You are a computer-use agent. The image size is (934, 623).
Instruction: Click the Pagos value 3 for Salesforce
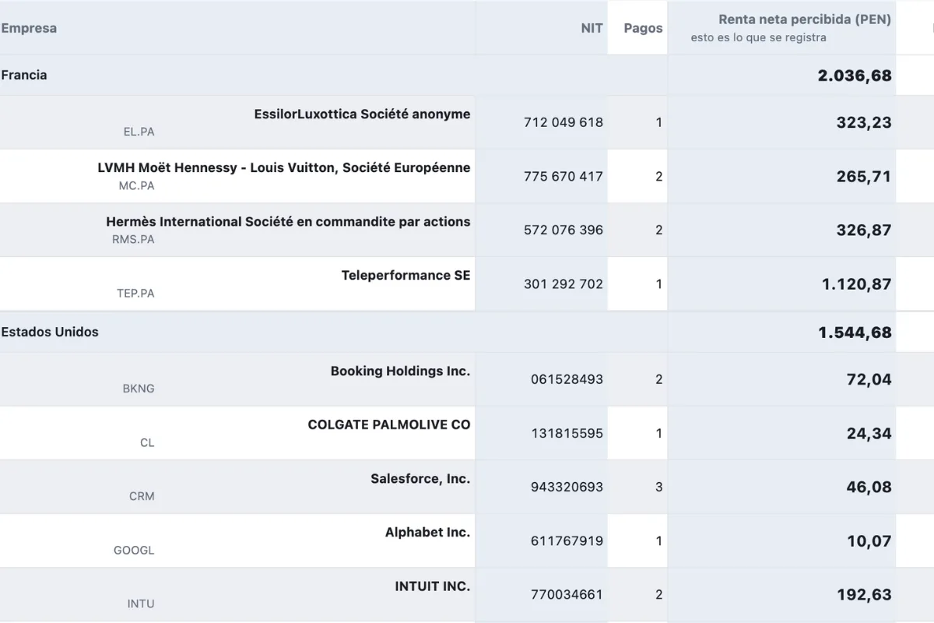[x=659, y=487]
